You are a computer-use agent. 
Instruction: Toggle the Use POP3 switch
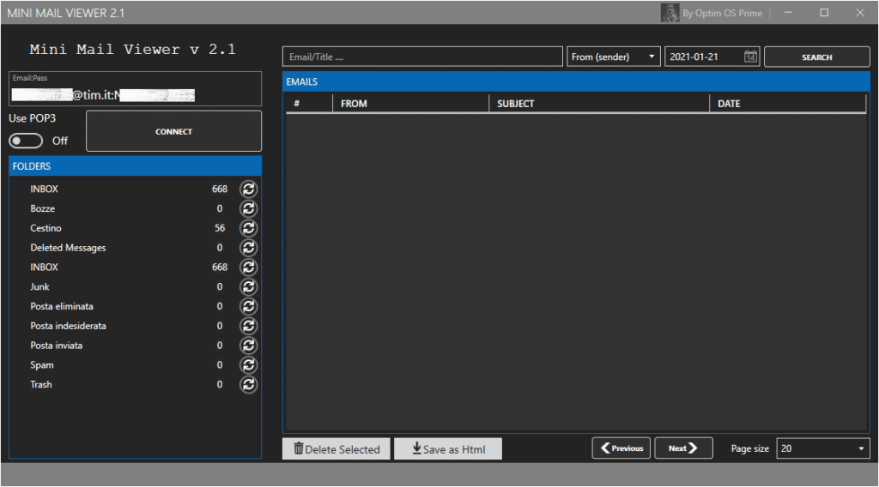pos(26,141)
